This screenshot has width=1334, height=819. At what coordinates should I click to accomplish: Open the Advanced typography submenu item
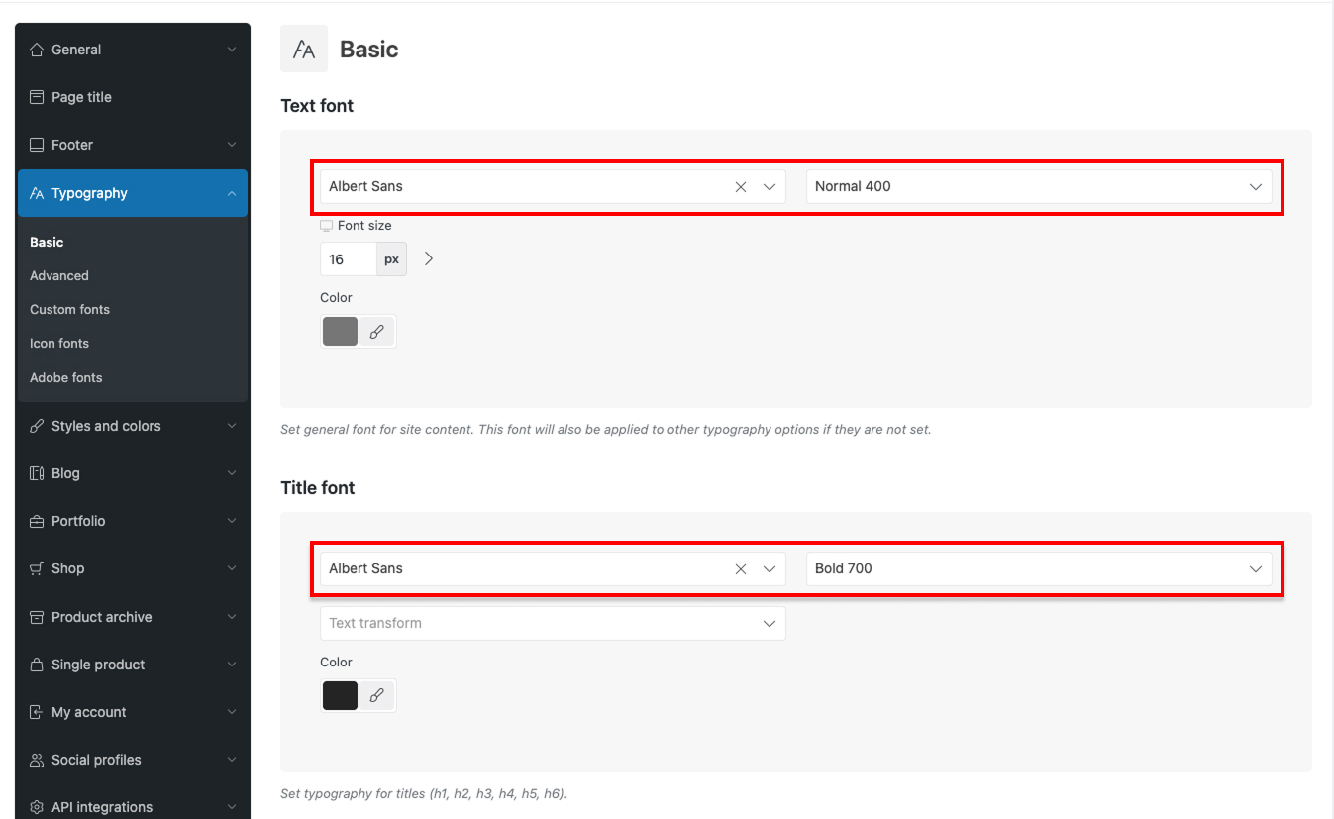pos(59,276)
